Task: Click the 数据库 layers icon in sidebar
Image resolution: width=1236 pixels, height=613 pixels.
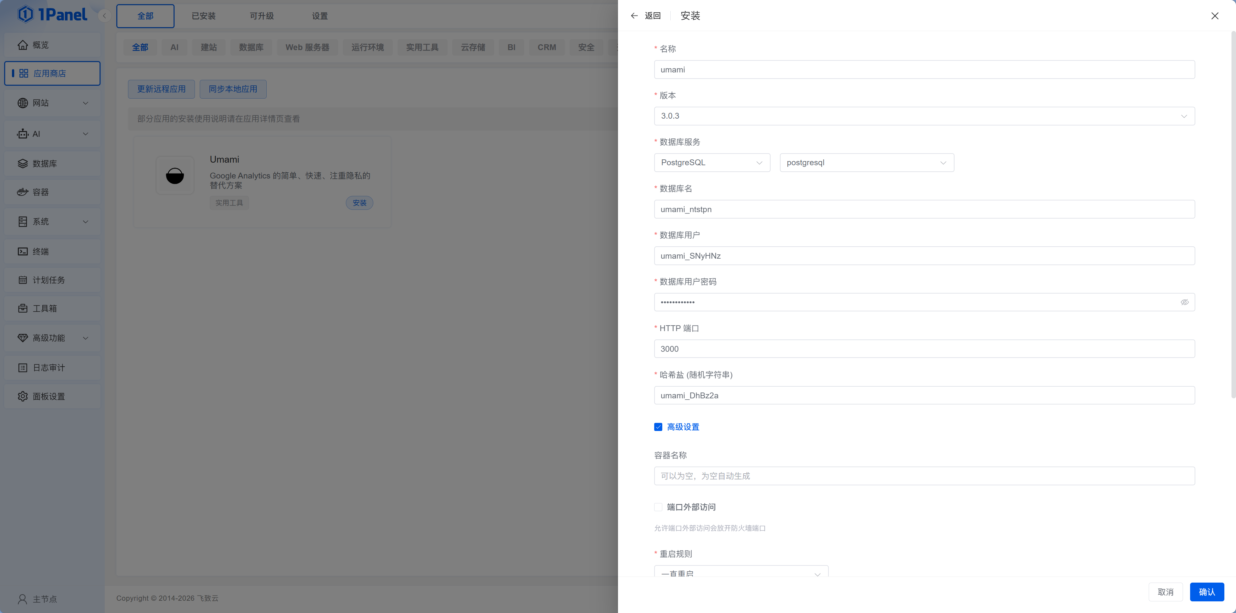Action: pos(23,164)
